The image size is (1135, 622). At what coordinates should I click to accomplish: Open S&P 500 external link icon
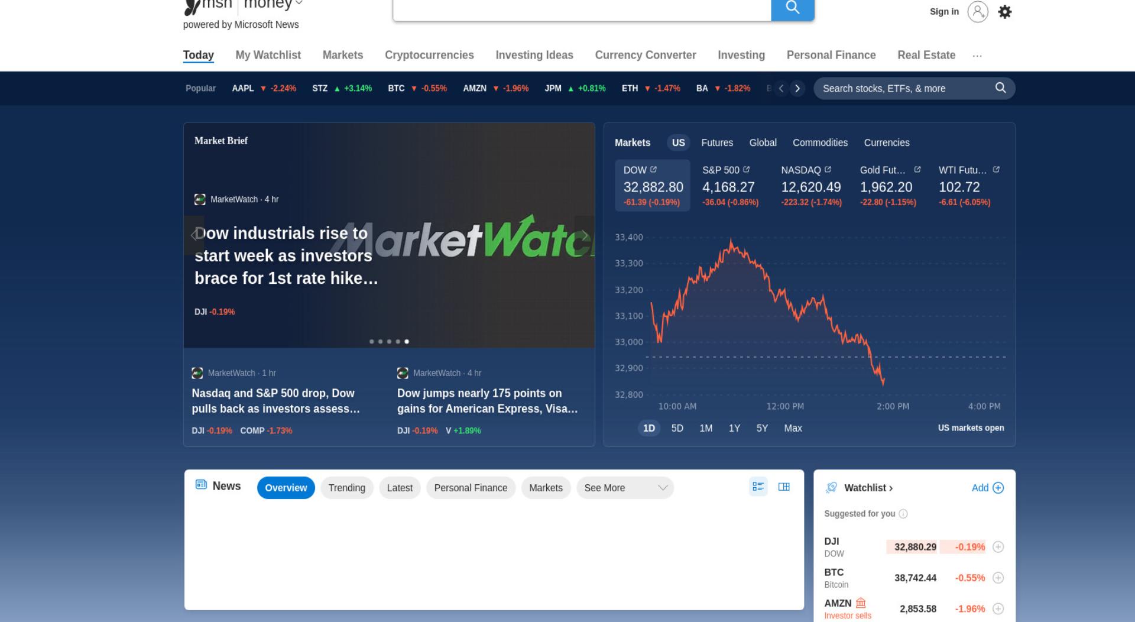[x=746, y=170]
